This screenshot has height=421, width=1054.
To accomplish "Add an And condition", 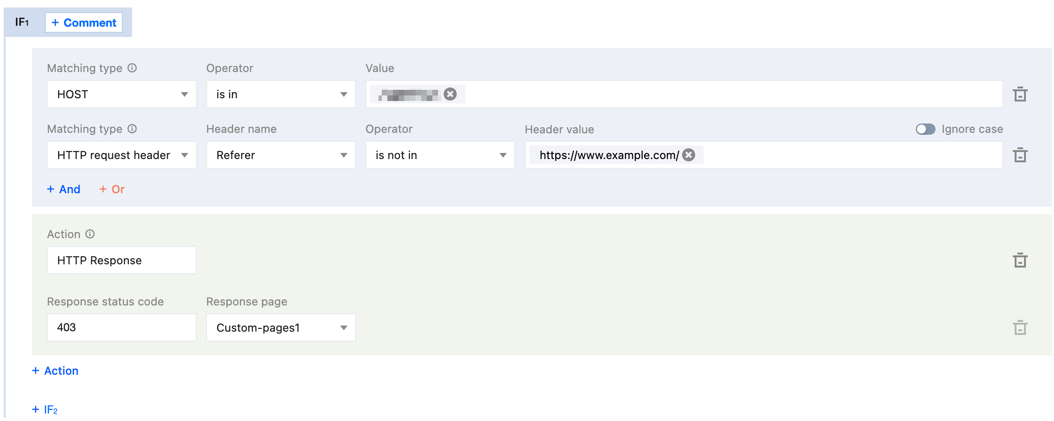I will tap(64, 189).
